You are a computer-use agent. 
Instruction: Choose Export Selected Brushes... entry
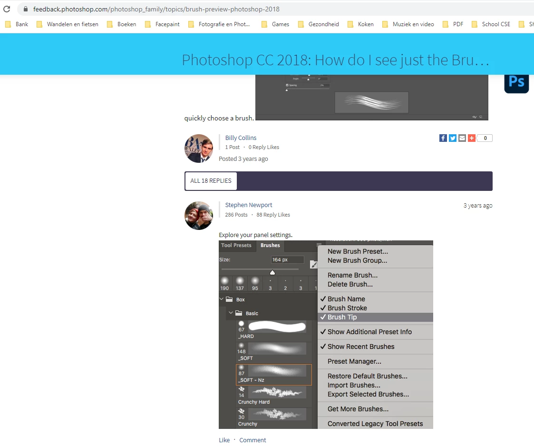pos(368,395)
